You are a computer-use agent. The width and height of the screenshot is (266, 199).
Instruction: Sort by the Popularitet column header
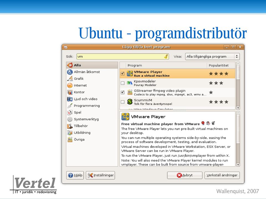[x=221, y=65]
